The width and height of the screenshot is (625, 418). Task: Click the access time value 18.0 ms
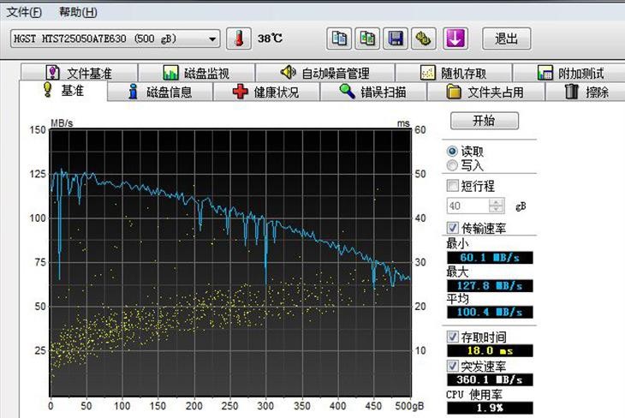tap(490, 350)
